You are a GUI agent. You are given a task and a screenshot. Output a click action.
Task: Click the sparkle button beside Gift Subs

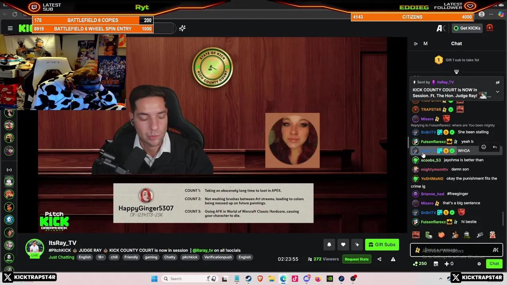click(357, 245)
